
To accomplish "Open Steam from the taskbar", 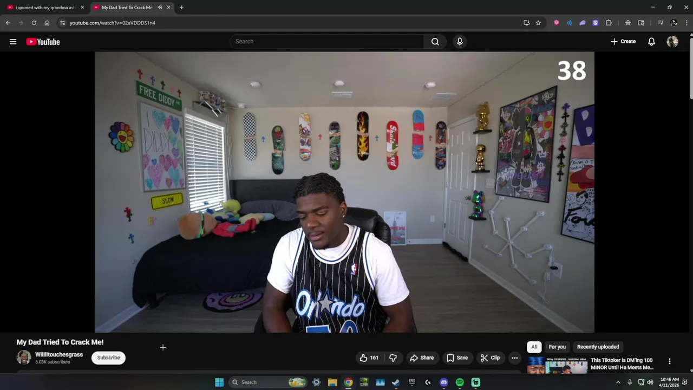I will click(x=396, y=382).
